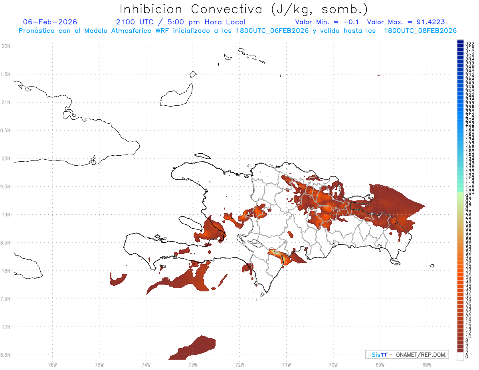The height and width of the screenshot is (370, 479).
Task: Click the '74W' longitude label
Action: pyautogui.click(x=146, y=364)
